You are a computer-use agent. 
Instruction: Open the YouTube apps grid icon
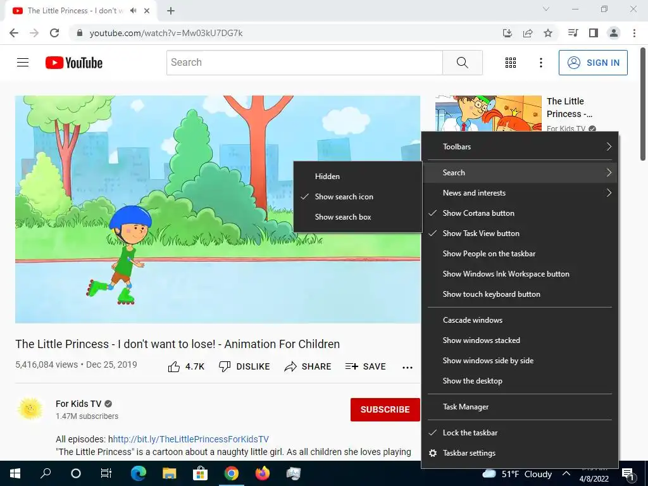511,63
